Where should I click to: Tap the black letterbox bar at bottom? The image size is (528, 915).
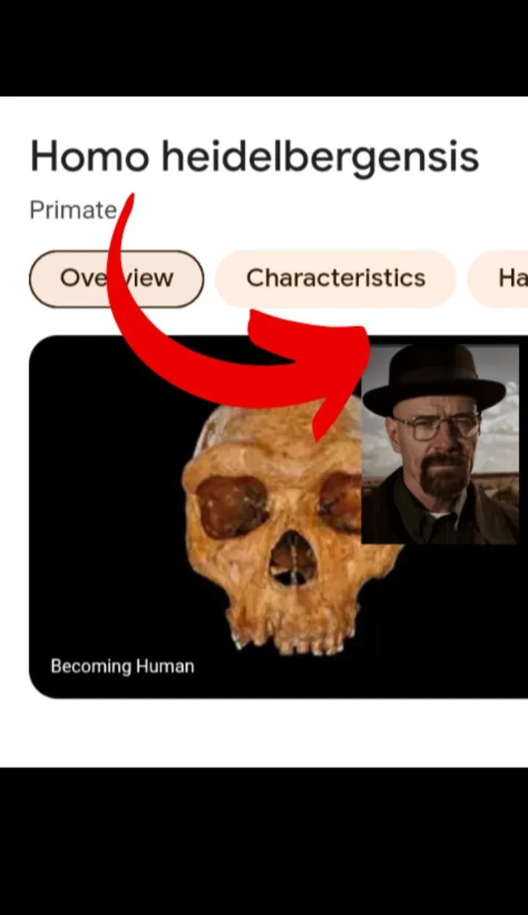[264, 841]
